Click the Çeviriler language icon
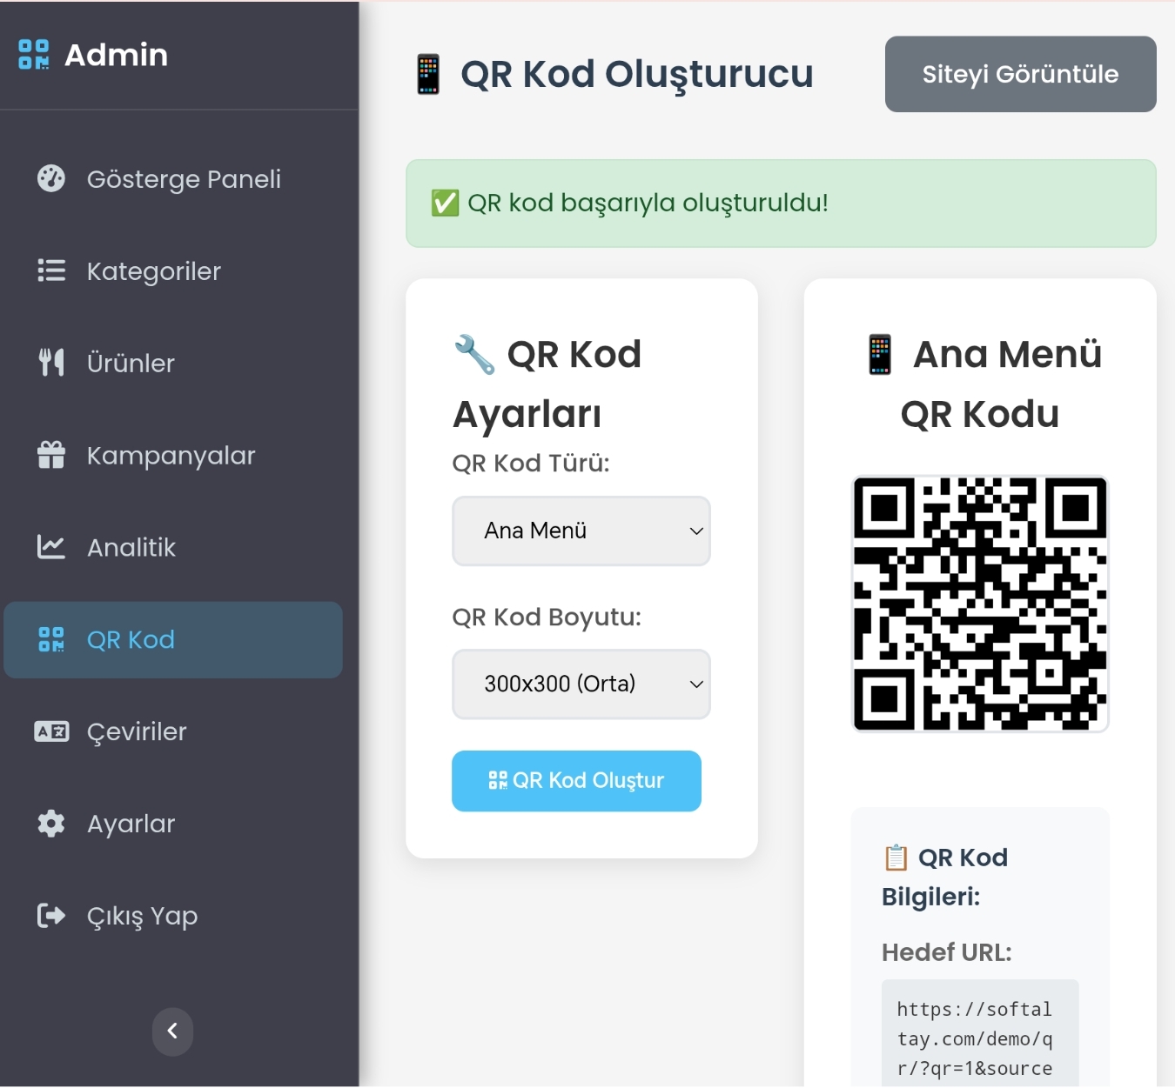 click(51, 731)
